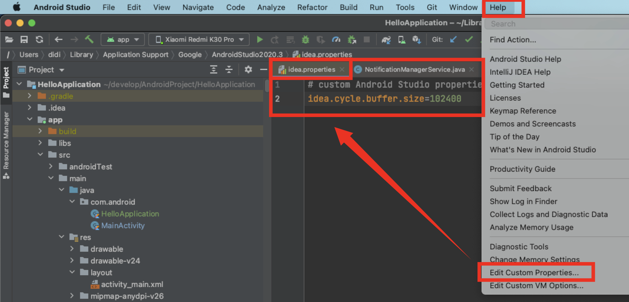Toggle the Project side tool window tab
629x302 pixels.
click(6, 83)
